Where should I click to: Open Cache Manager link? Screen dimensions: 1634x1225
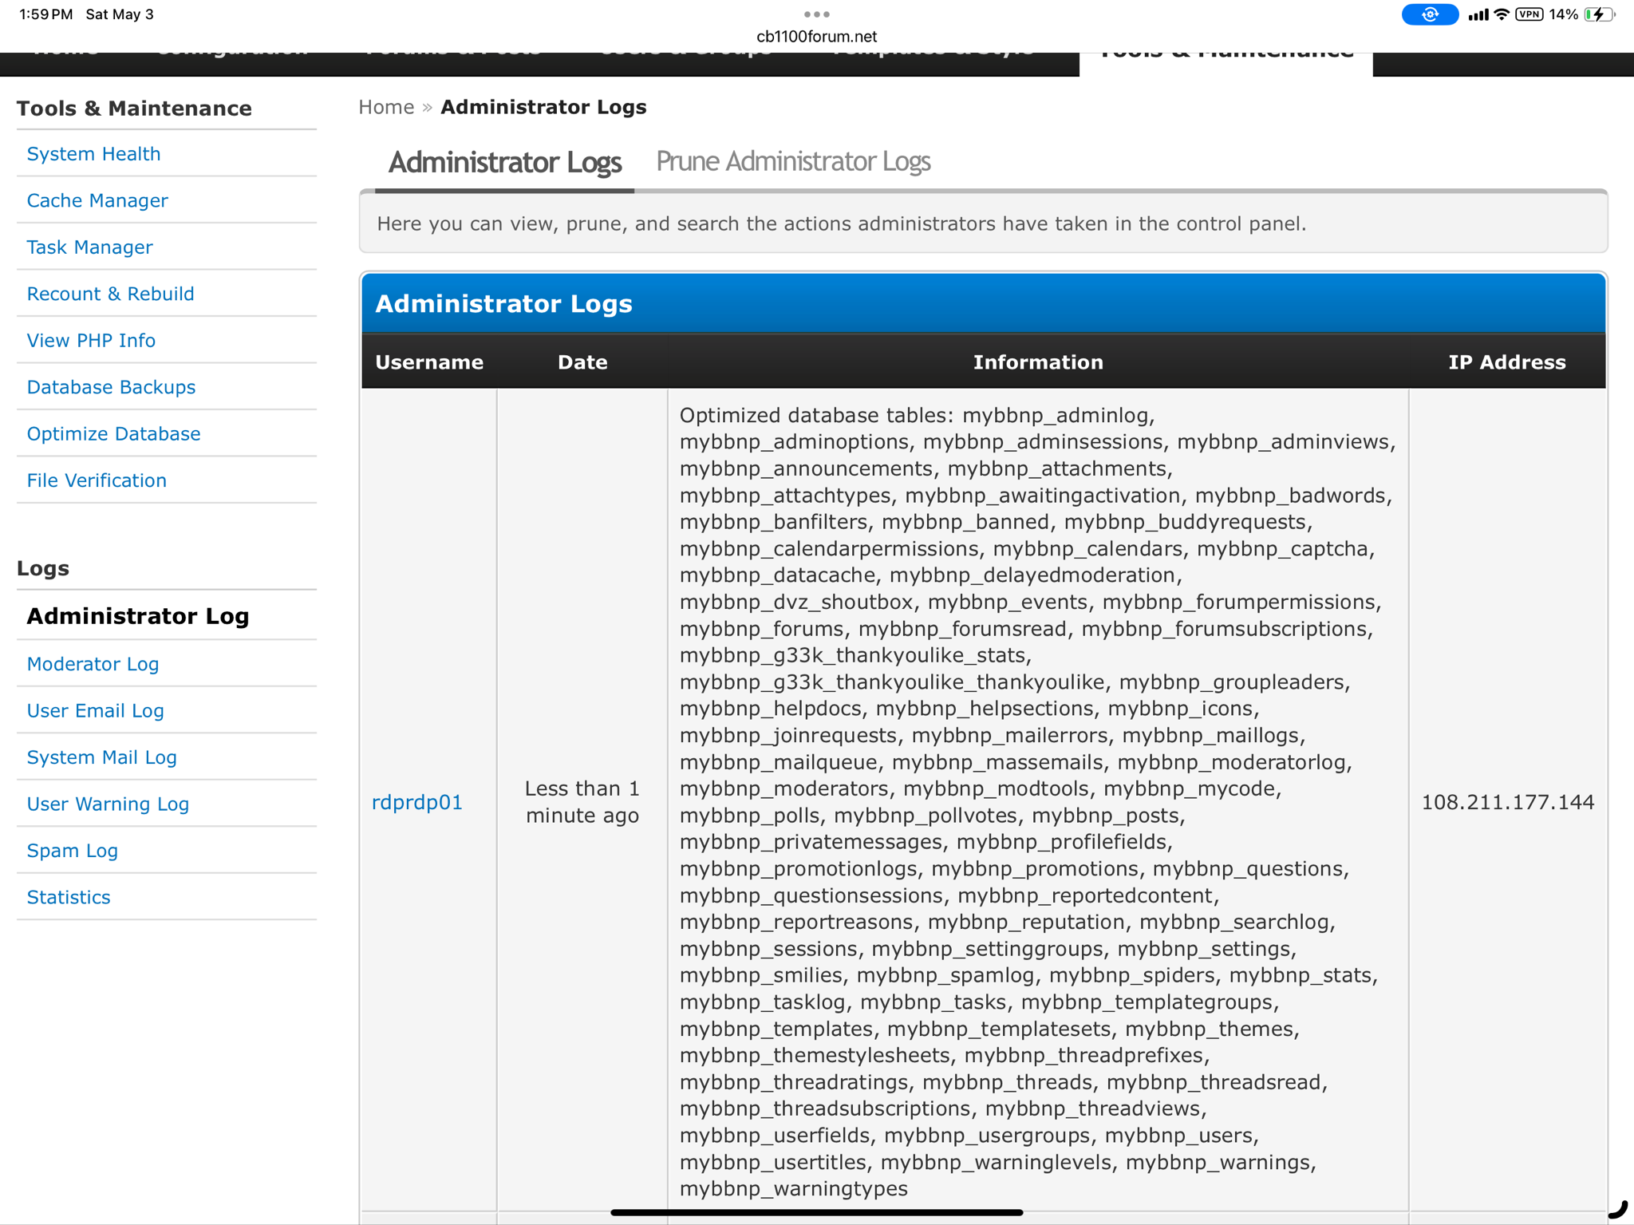click(x=97, y=200)
